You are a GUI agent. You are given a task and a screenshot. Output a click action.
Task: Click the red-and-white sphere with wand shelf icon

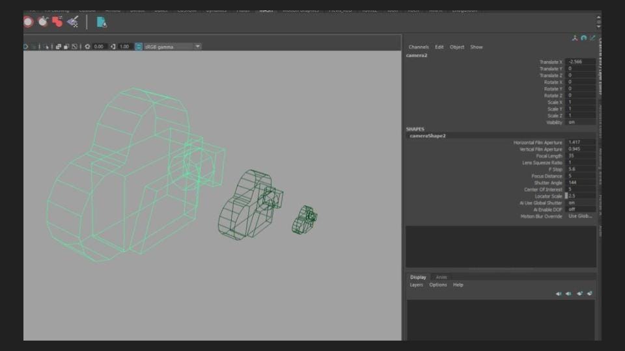[43, 21]
